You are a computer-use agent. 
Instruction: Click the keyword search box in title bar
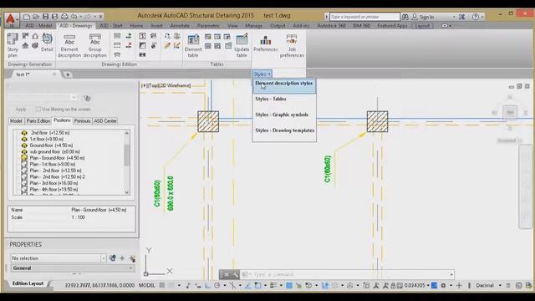(364, 17)
